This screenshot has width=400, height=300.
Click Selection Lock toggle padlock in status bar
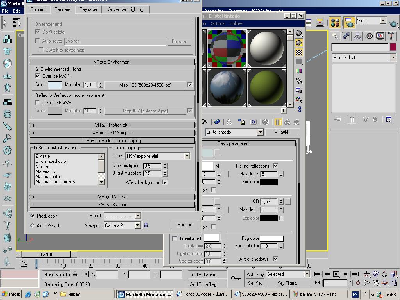point(75,274)
